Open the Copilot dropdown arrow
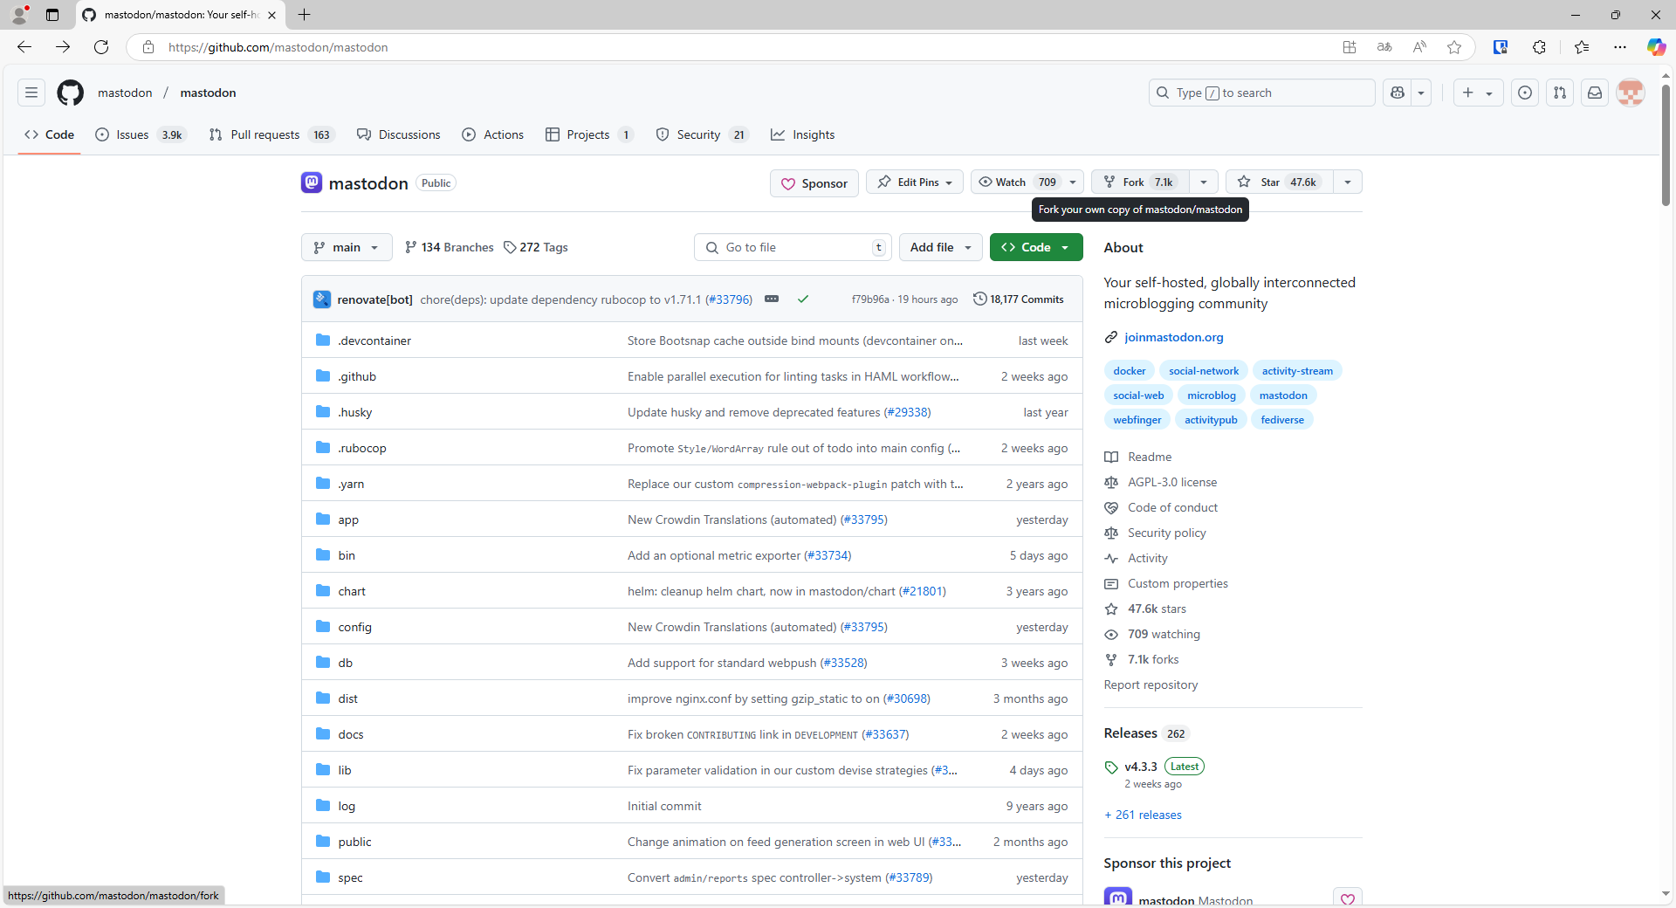Image resolution: width=1676 pixels, height=908 pixels. click(1421, 93)
